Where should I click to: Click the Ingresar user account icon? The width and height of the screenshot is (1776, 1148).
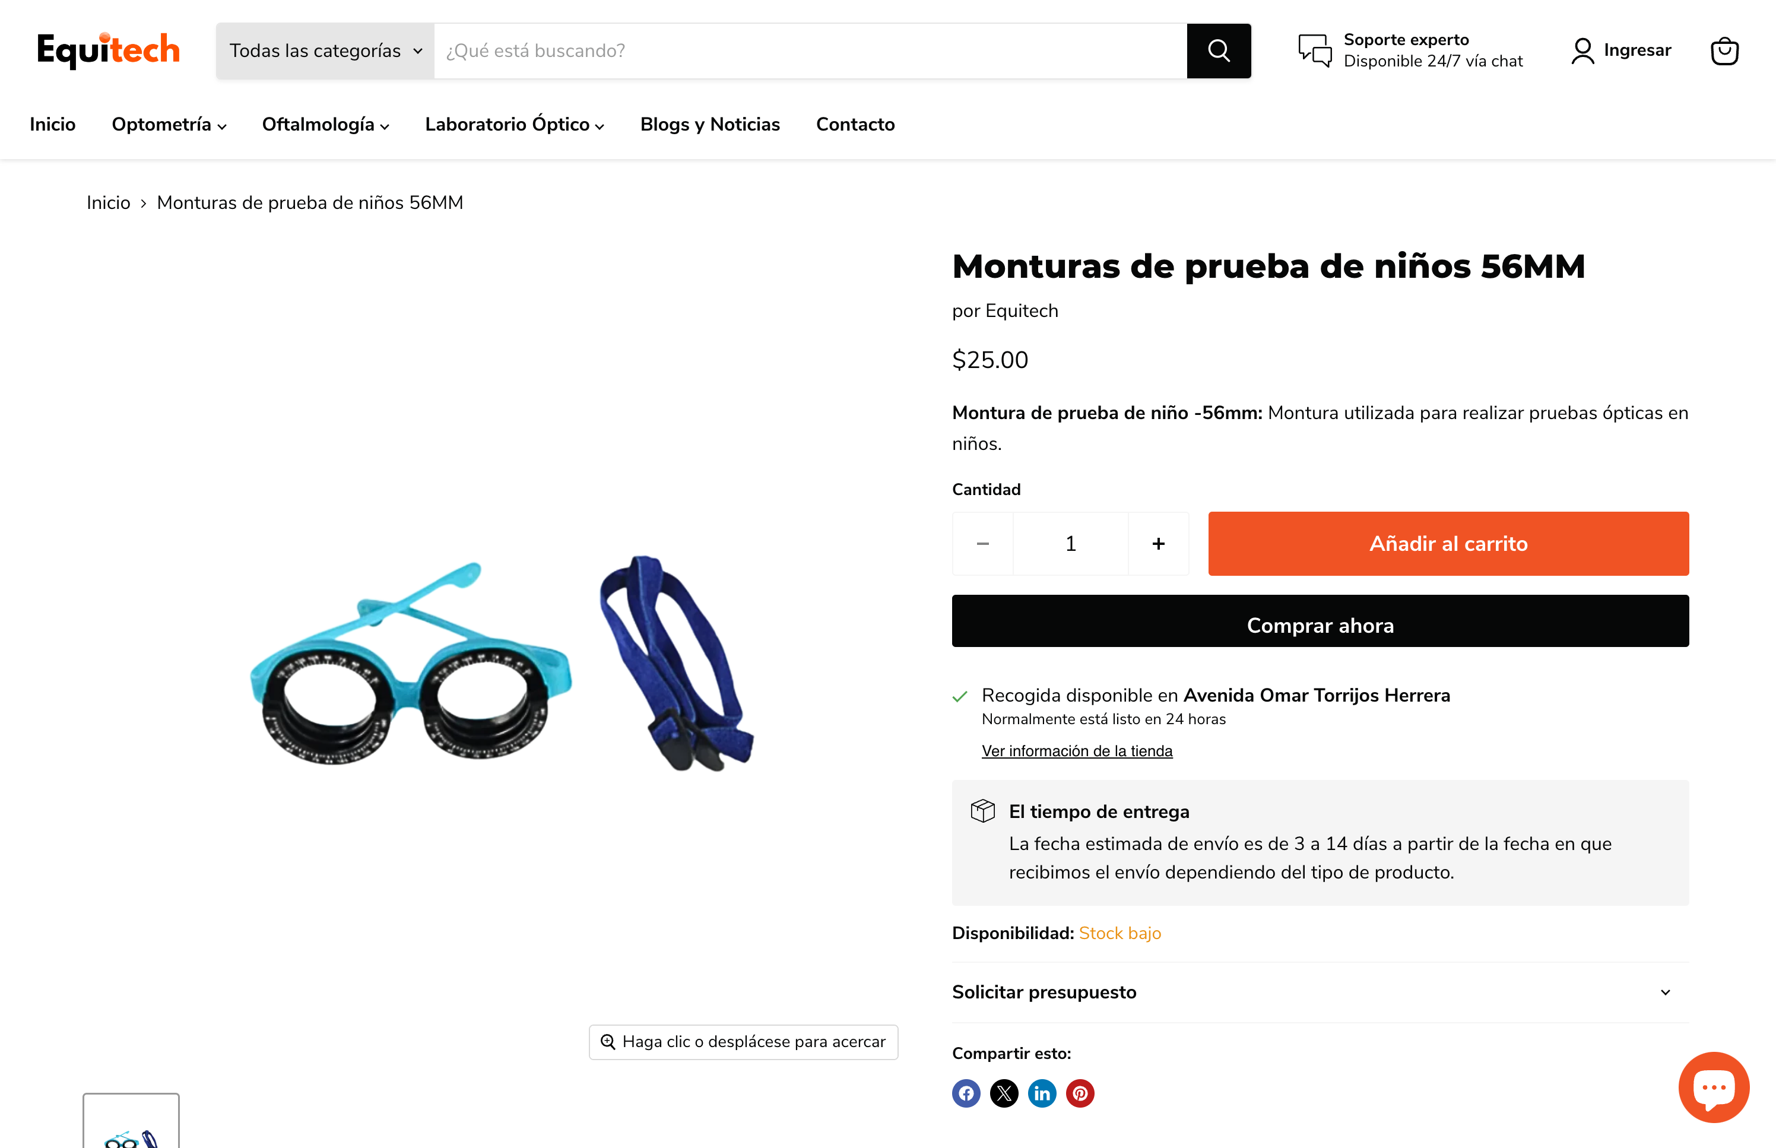coord(1582,50)
